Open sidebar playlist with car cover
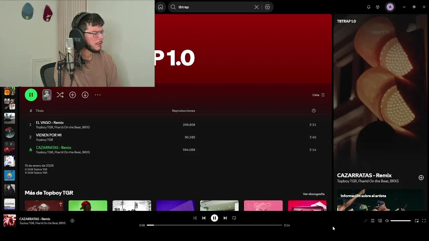 9,118
